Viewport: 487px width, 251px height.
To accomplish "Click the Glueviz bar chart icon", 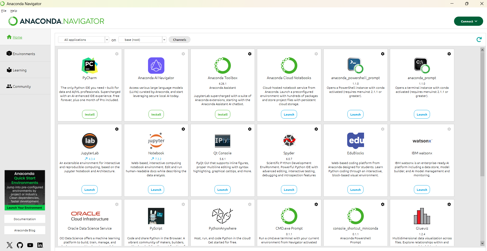I will [422, 216].
